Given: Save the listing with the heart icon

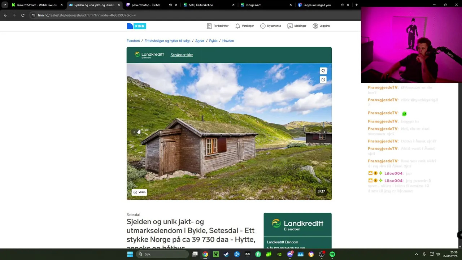Looking at the screenshot, I should coord(323,71).
